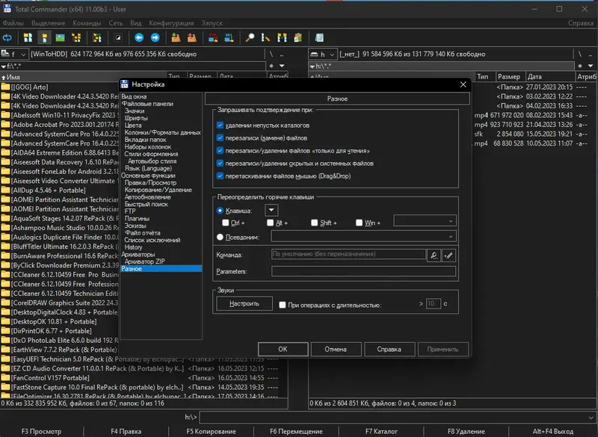598x437 pixels.
Task: Expand the Псевдоним combo box
Action: coord(449,237)
